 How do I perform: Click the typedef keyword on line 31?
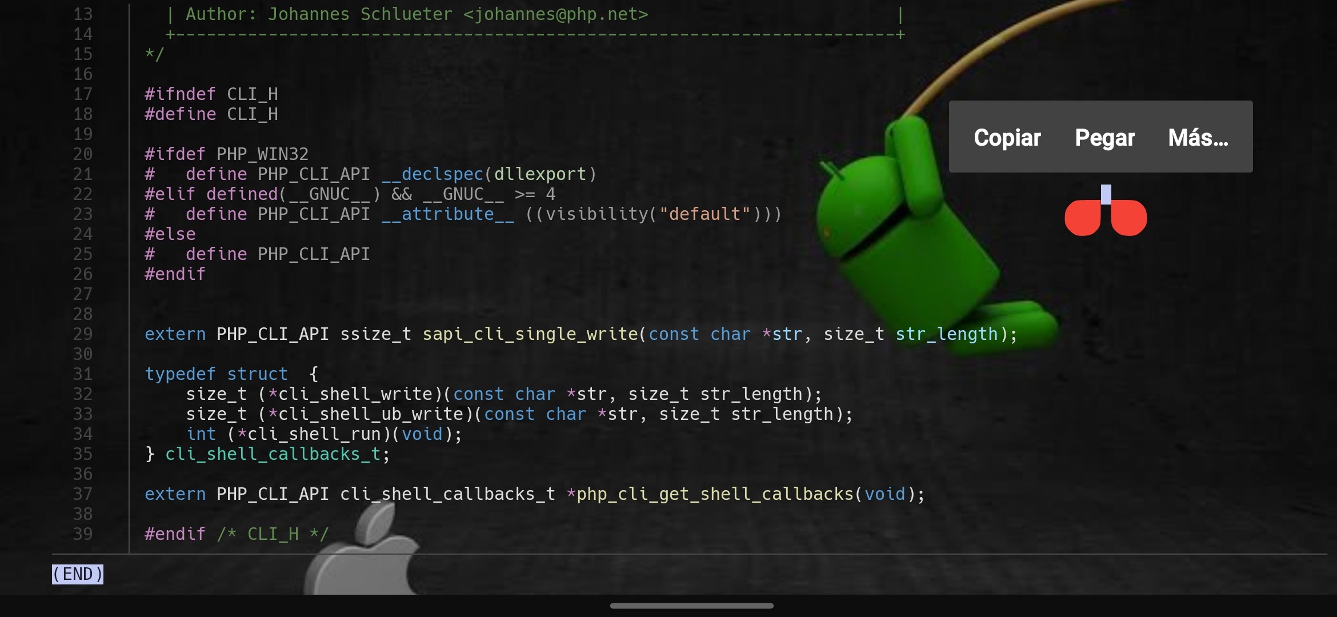coord(180,374)
